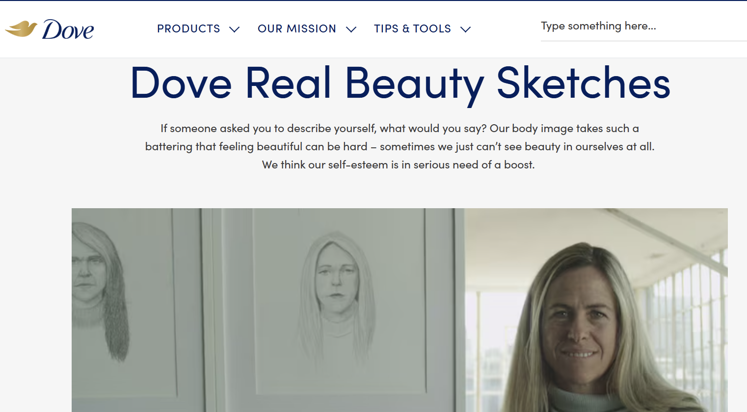Select the line 'We think our self-esteem'
Screen dimensions: 747x412
pos(399,165)
